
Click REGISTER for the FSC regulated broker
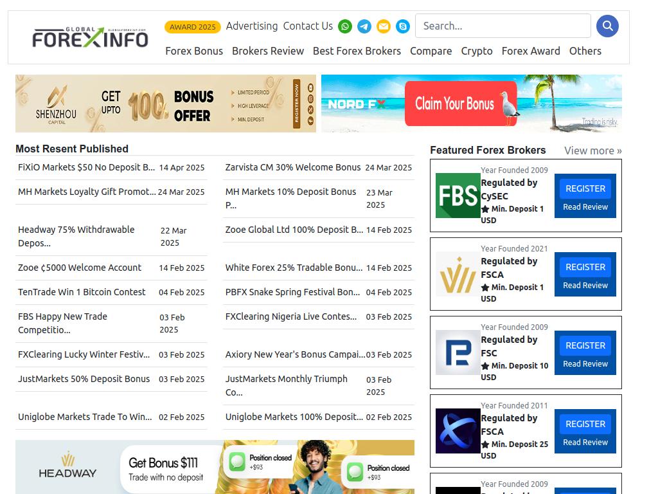click(585, 345)
